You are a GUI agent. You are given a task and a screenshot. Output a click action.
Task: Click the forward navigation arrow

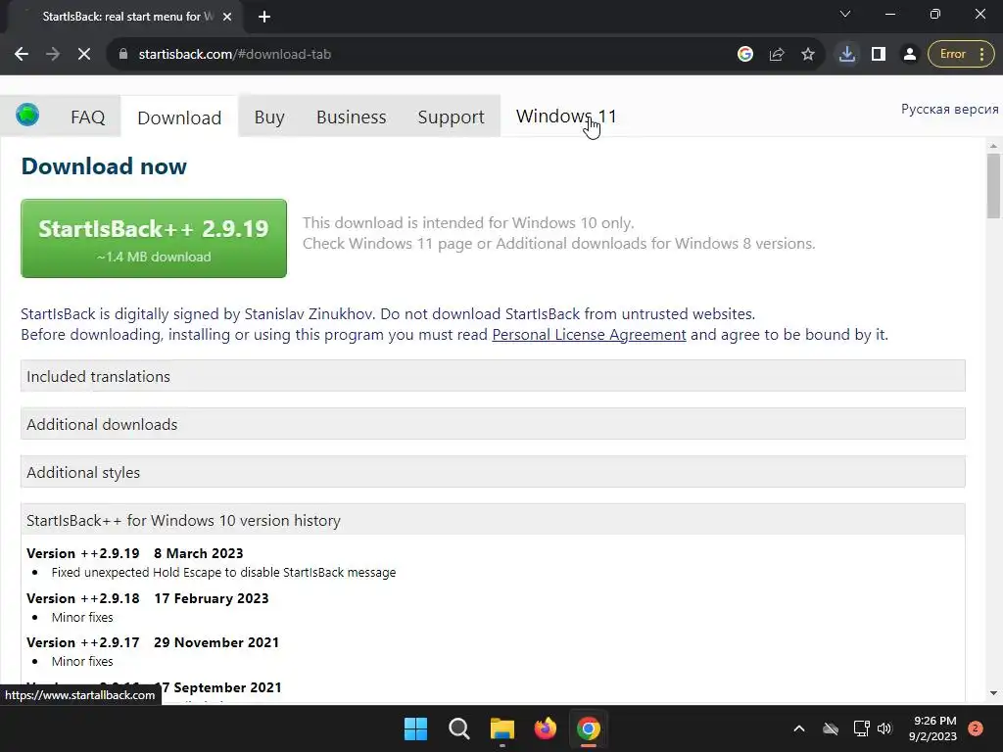click(53, 55)
